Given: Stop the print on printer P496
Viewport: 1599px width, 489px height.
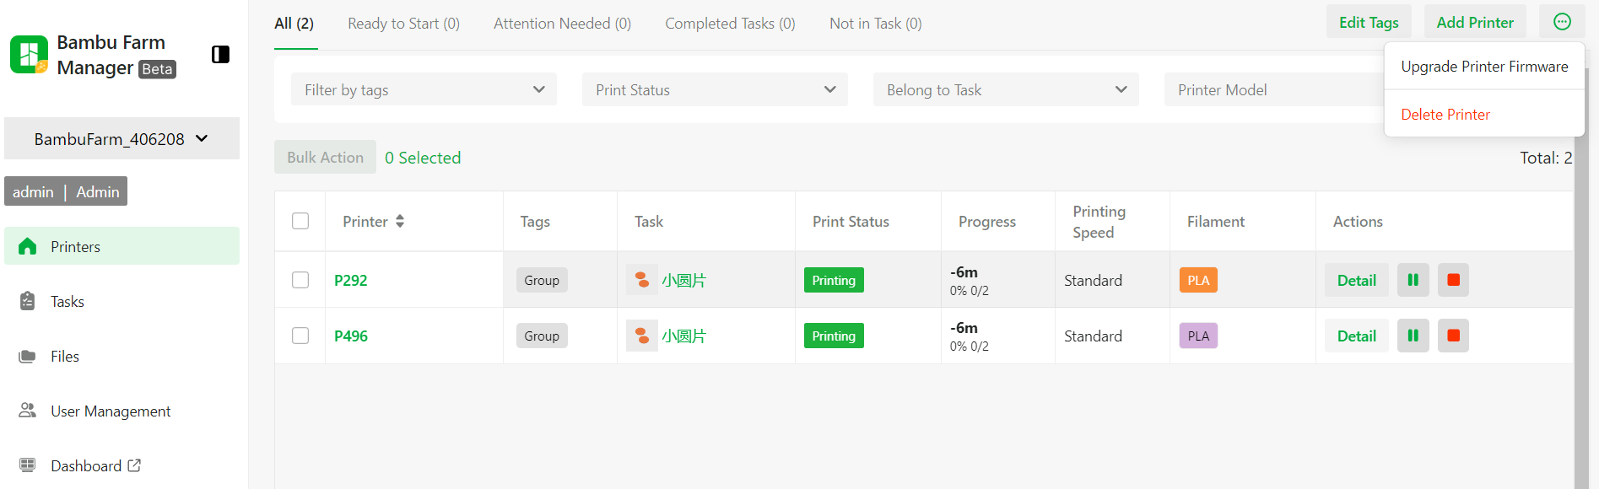Looking at the screenshot, I should click(x=1453, y=336).
